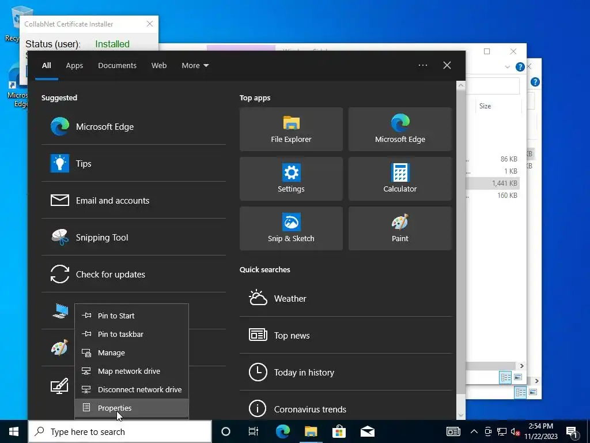
Task: Click the monitor with pen suggestion icon
Action: tap(59, 385)
